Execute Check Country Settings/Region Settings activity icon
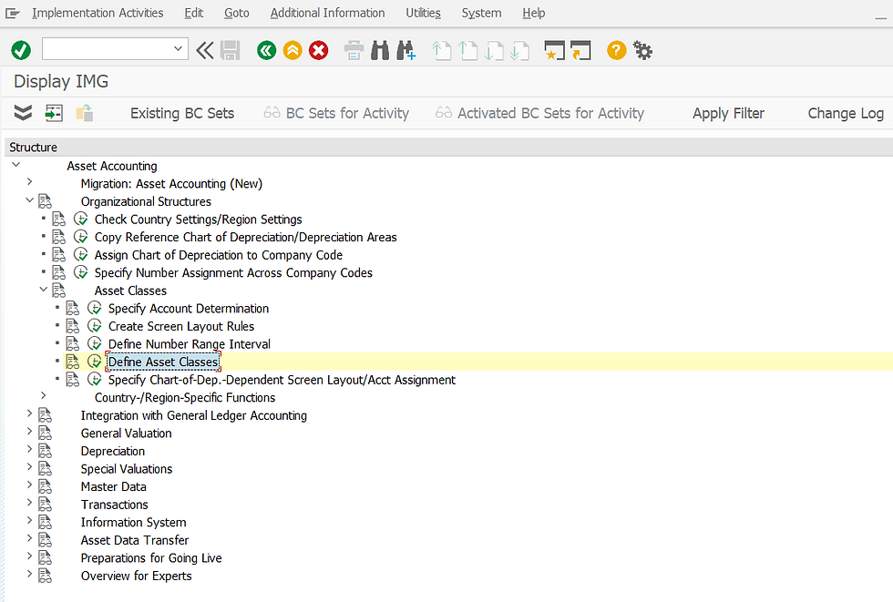Viewport: 893px width, 602px height. click(x=81, y=219)
